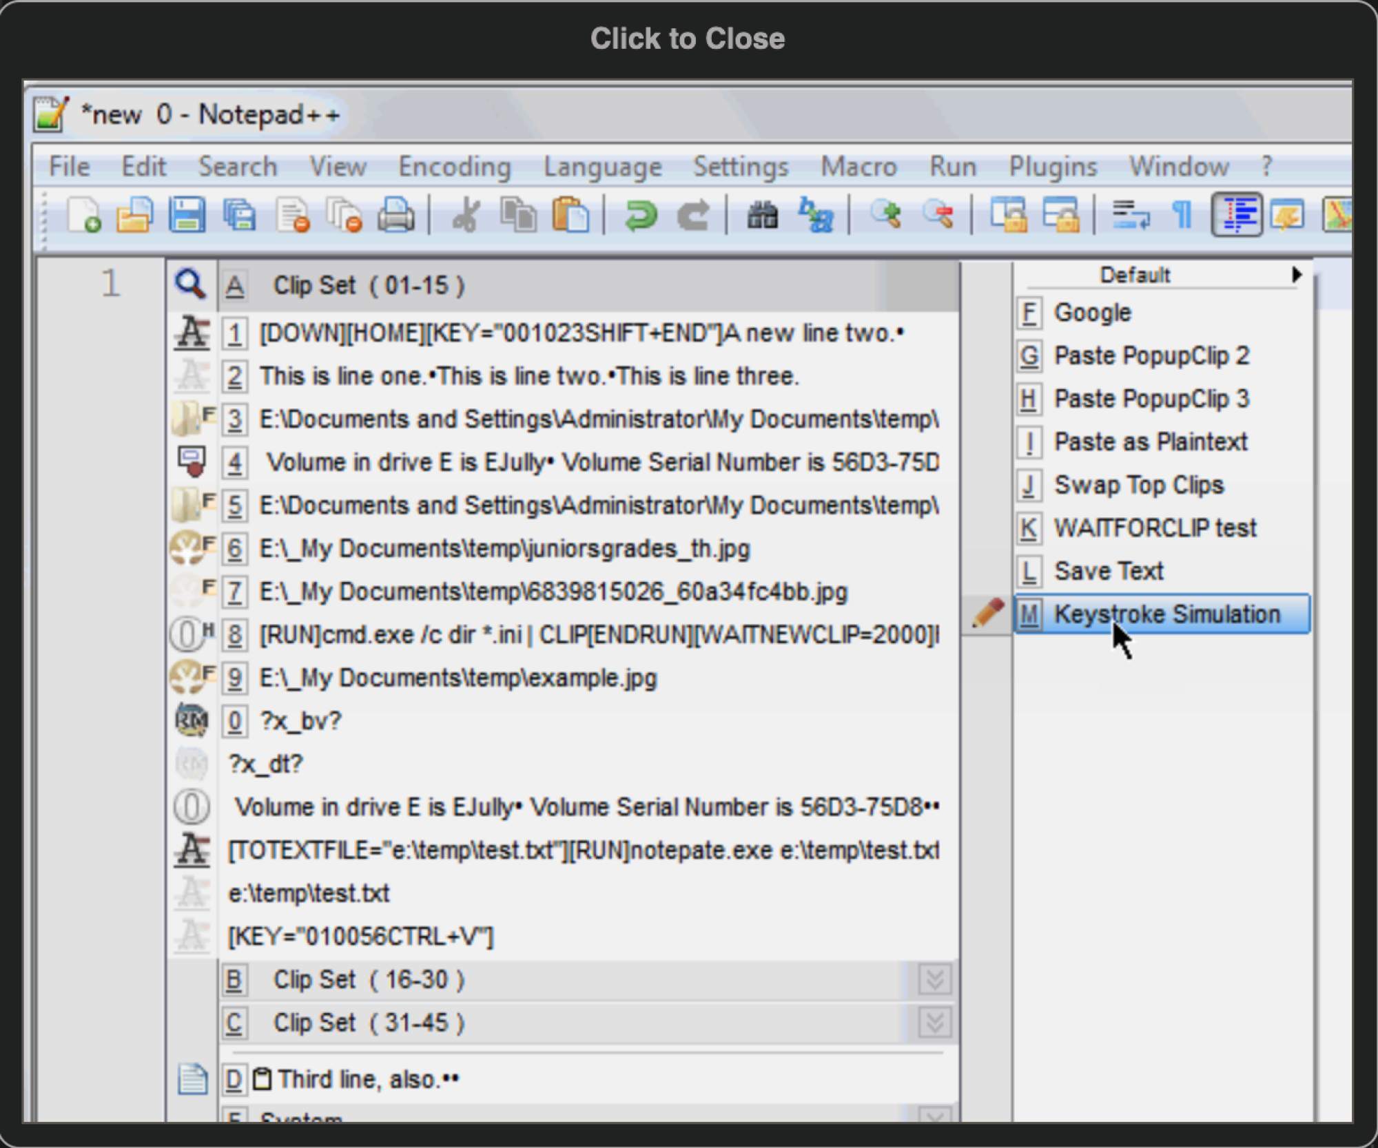This screenshot has height=1148, width=1378.
Task: Click the Open file folder icon
Action: point(135,214)
